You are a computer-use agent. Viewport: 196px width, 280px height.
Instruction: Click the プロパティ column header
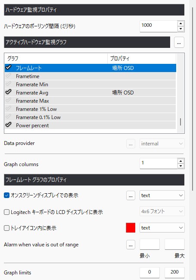tap(142, 58)
